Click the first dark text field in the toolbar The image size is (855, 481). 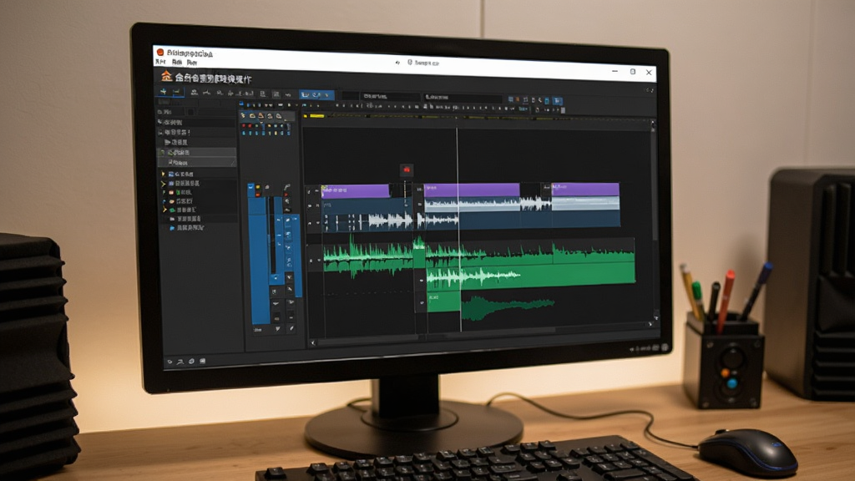coord(389,97)
